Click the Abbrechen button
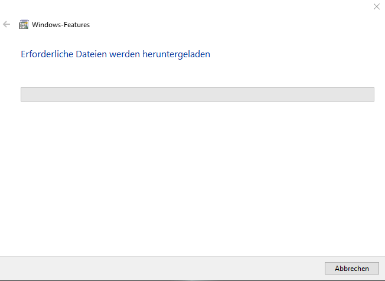This screenshot has height=281, width=385. (x=351, y=268)
